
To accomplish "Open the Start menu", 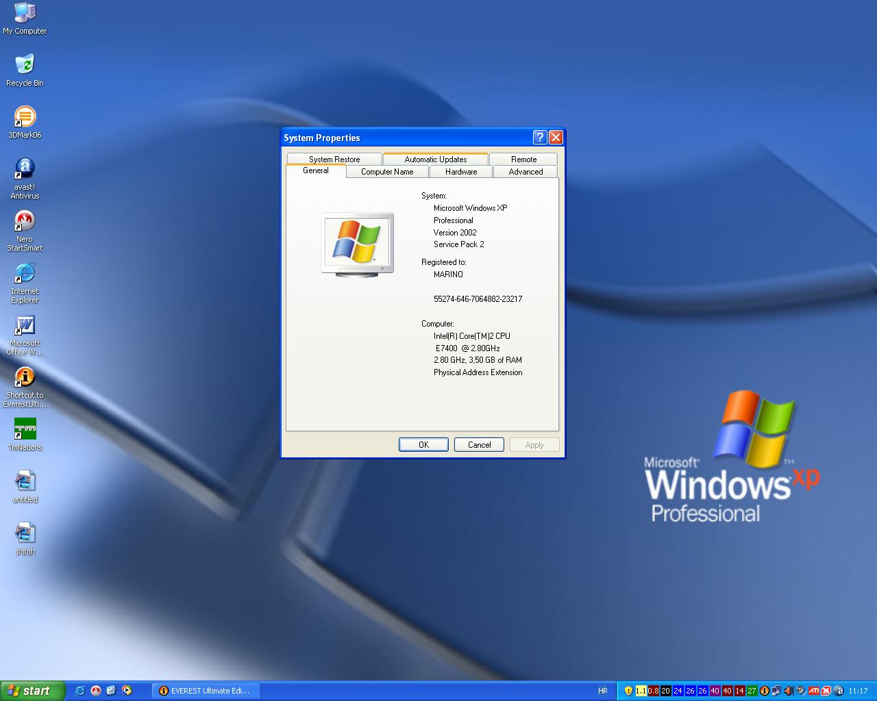I will tap(32, 691).
